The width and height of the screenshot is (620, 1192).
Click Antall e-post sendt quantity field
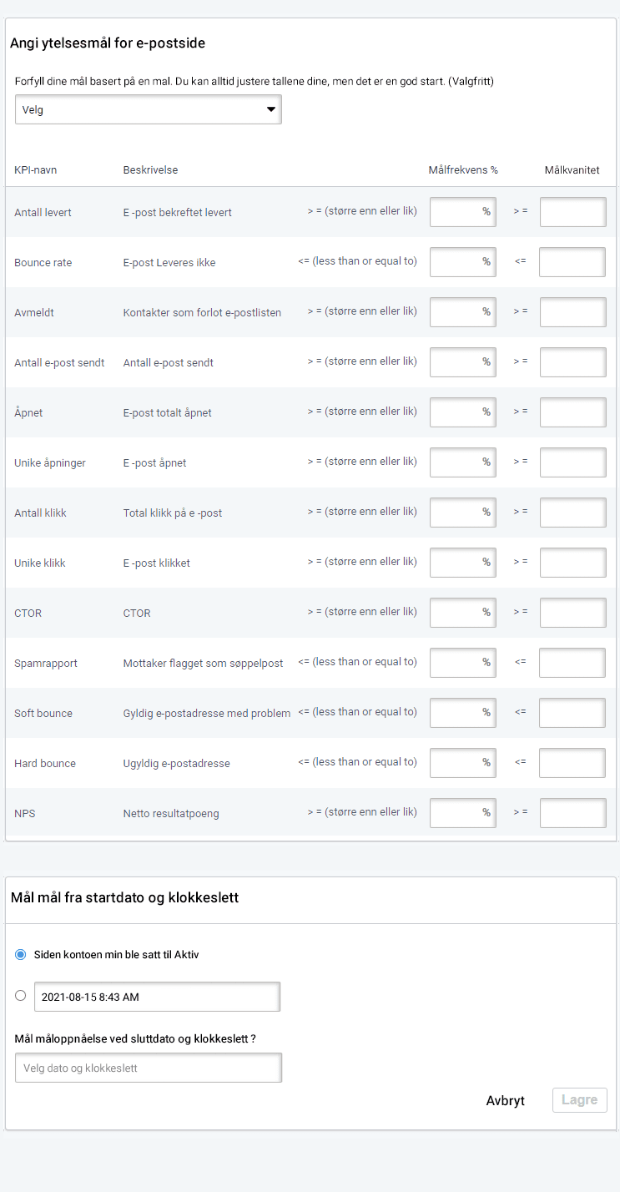(x=572, y=362)
